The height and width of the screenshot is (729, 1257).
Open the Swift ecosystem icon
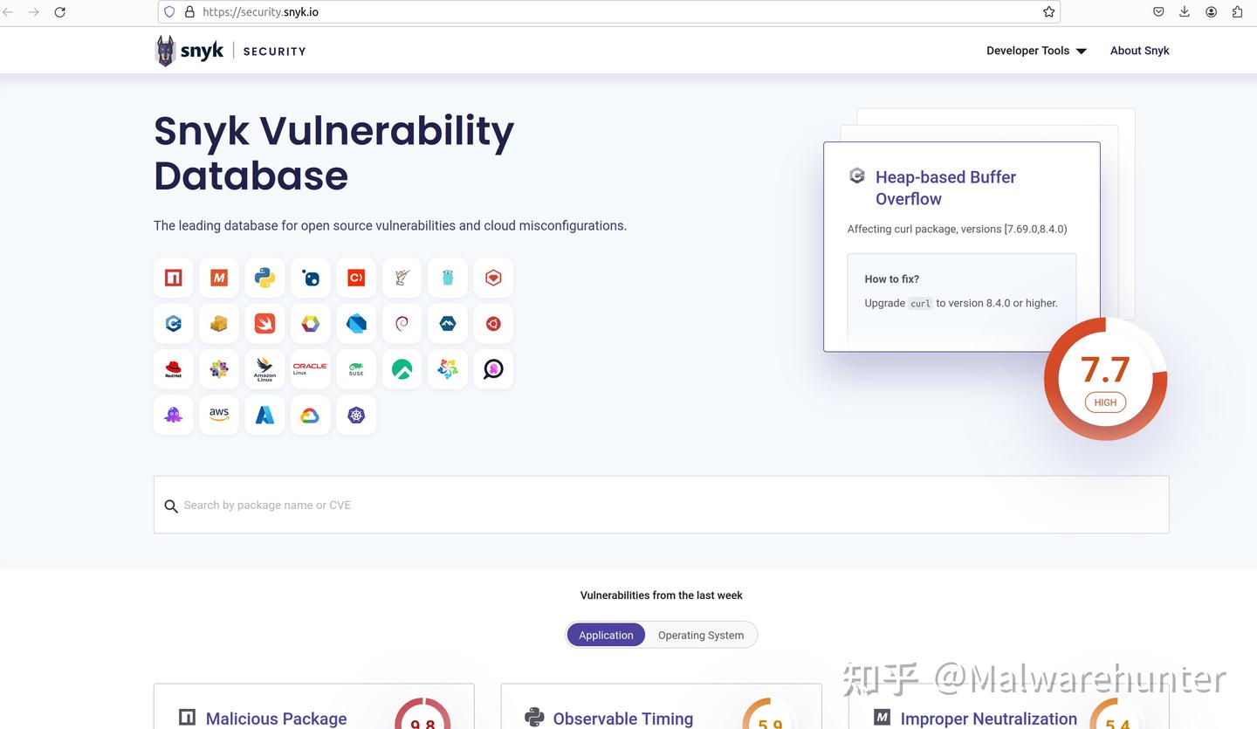[264, 324]
